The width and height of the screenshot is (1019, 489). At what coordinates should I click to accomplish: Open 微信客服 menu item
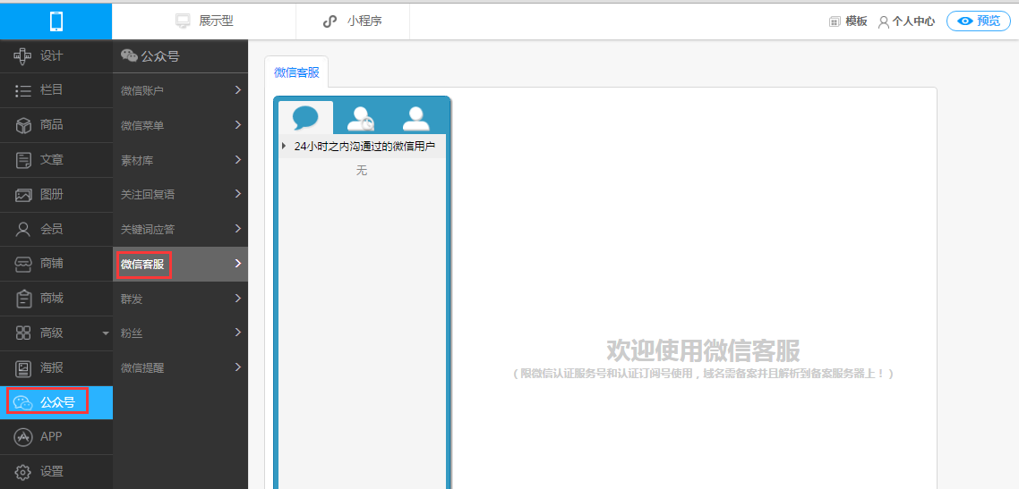(181, 264)
